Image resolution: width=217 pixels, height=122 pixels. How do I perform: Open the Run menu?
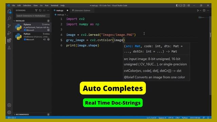[x=47, y=5]
